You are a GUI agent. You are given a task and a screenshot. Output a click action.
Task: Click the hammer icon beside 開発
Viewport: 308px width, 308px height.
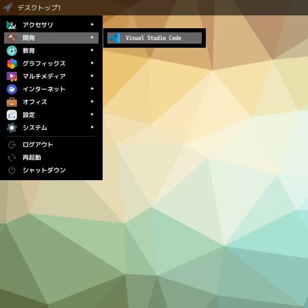12,38
